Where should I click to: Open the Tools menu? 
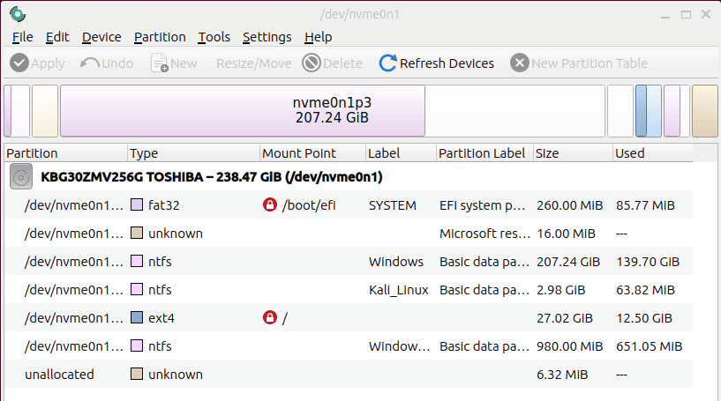[x=214, y=37]
